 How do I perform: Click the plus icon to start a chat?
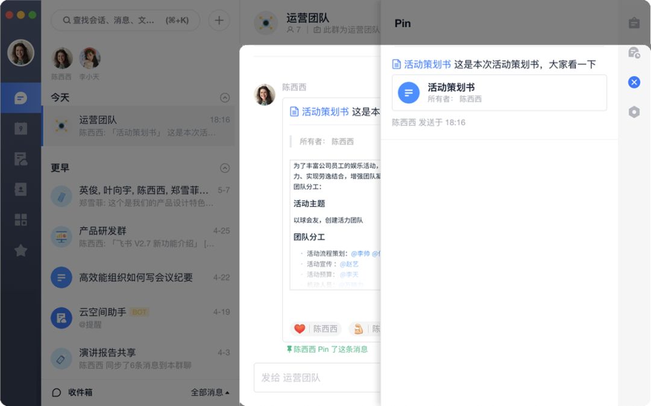(218, 20)
